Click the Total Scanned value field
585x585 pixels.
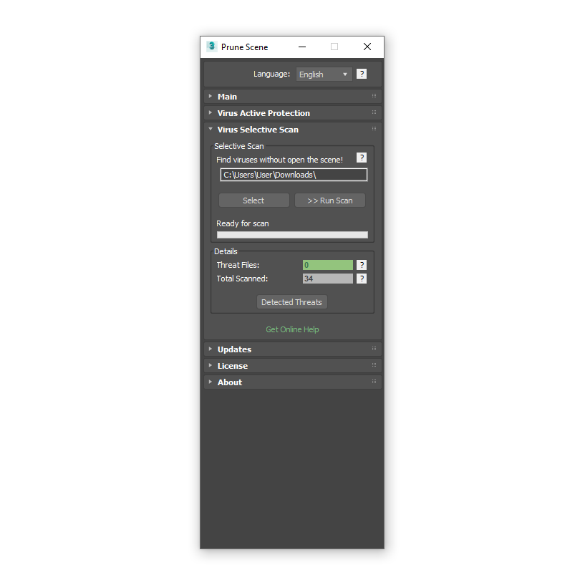coord(327,279)
